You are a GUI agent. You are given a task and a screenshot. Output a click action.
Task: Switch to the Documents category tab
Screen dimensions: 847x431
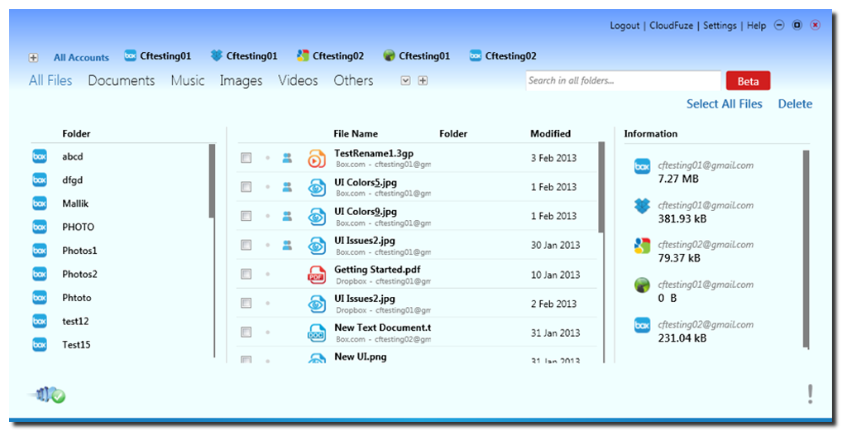click(x=122, y=80)
